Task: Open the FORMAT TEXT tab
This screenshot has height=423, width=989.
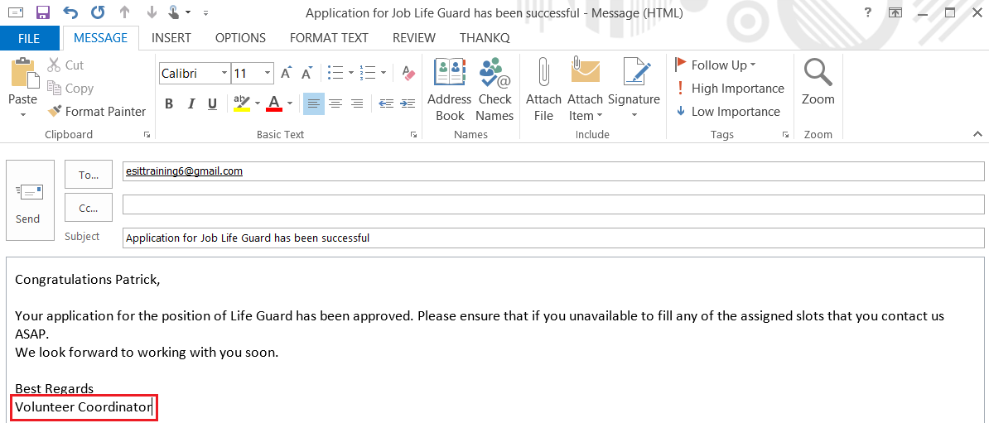Action: 329,38
